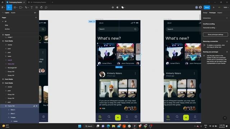Select the news layer
Image resolution: width=230 pixels, height=129 pixels.
[9, 56]
